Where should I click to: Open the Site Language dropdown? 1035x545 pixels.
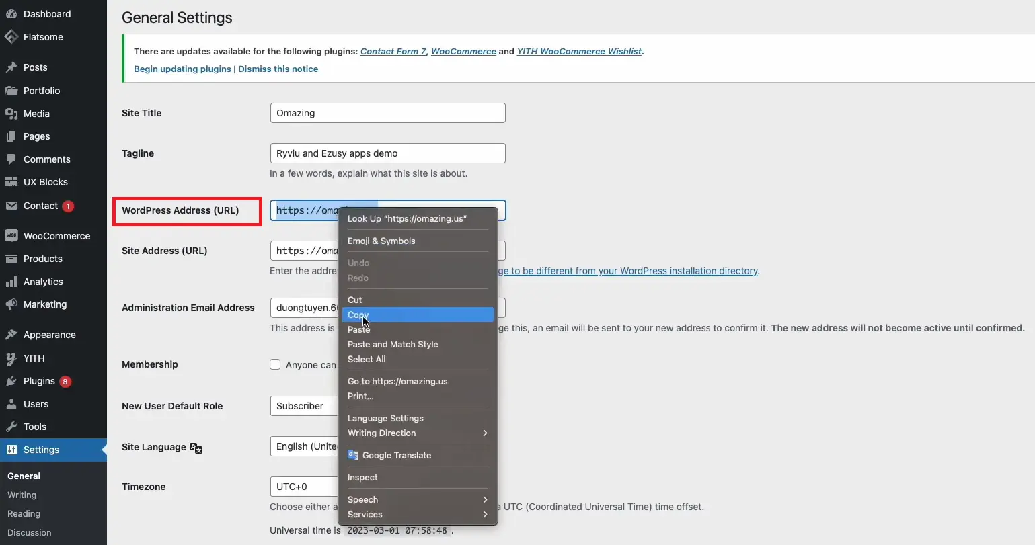305,446
